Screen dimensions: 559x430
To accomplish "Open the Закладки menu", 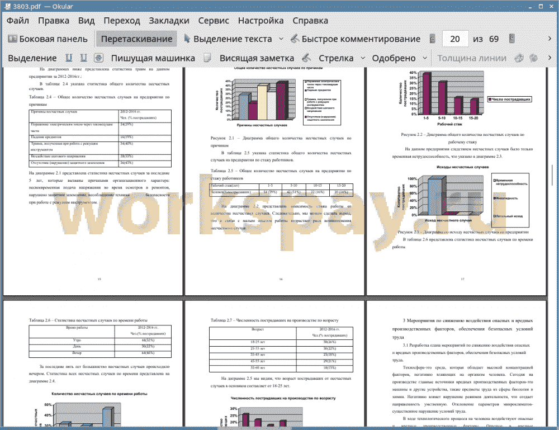I will 169,21.
